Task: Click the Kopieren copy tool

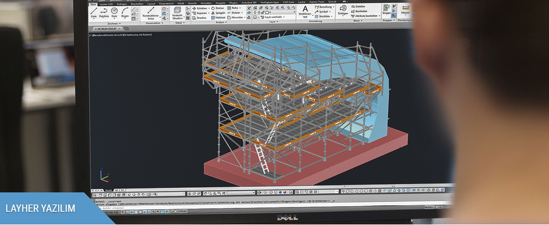Action: click(200, 13)
